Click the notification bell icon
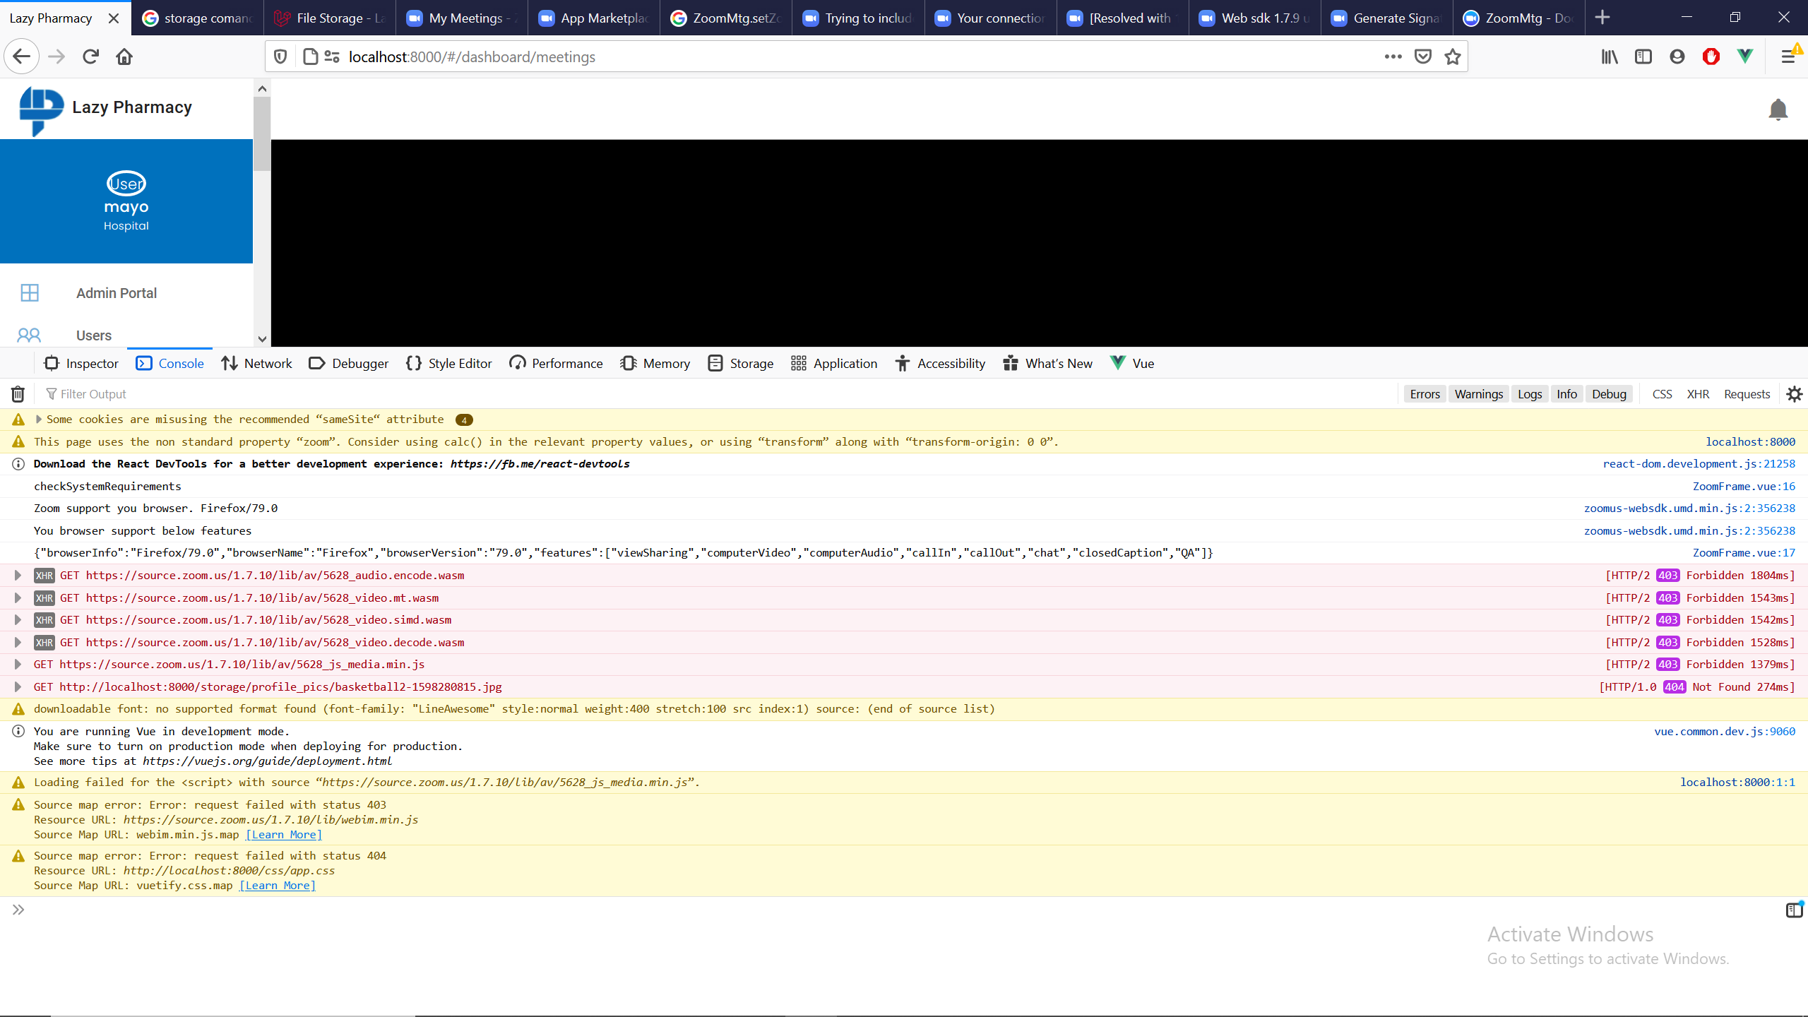 tap(1778, 109)
